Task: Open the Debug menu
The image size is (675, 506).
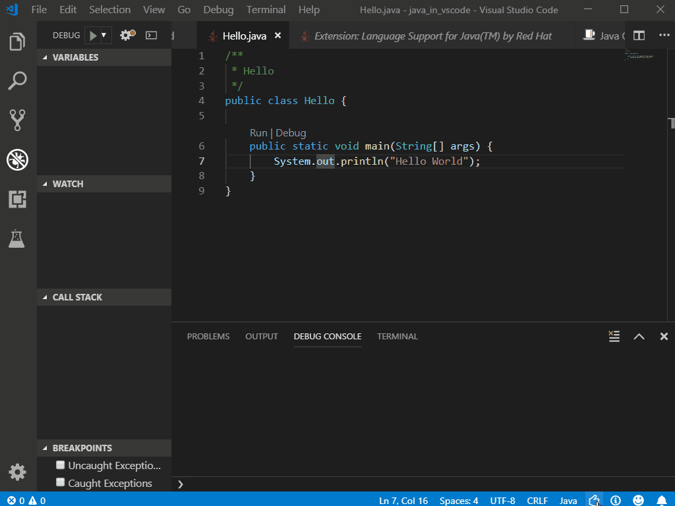Action: coord(218,9)
